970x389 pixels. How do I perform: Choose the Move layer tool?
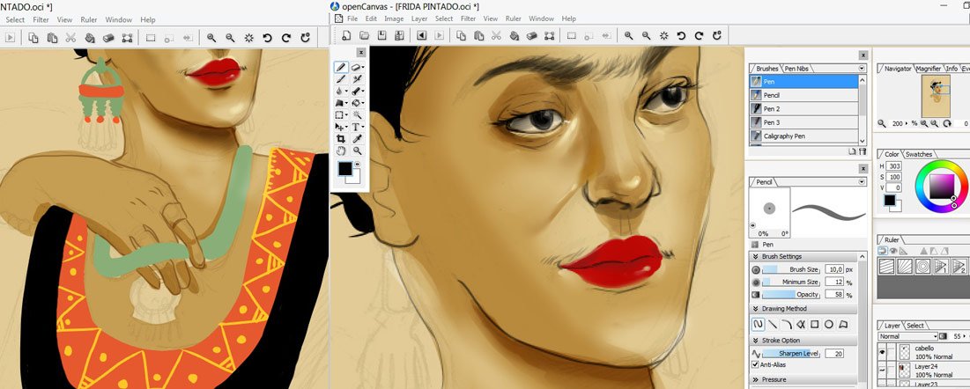click(x=340, y=127)
